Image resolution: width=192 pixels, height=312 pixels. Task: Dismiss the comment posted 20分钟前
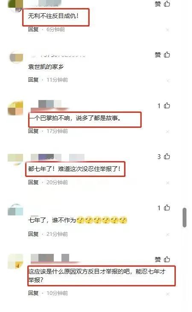(x=168, y=182)
